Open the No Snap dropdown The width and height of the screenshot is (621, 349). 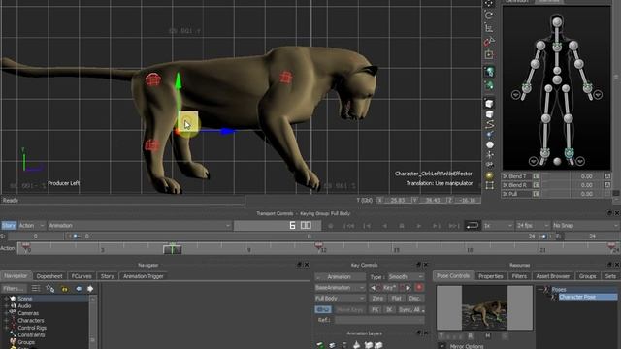585,226
